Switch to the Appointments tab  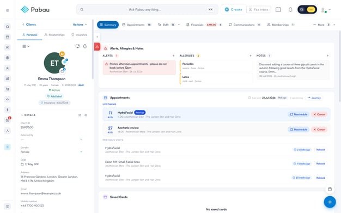coord(137,25)
